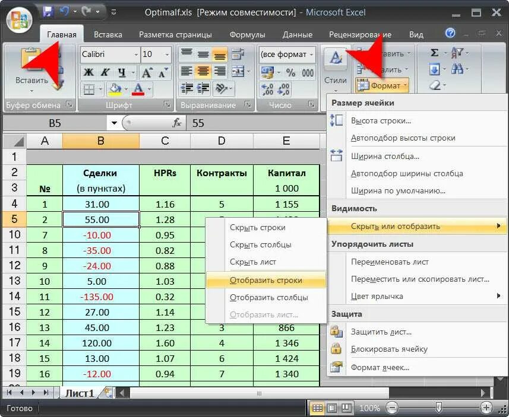Viewport: 509px width, 417px height.
Task: Open sort and filter icon
Action: tap(457, 53)
